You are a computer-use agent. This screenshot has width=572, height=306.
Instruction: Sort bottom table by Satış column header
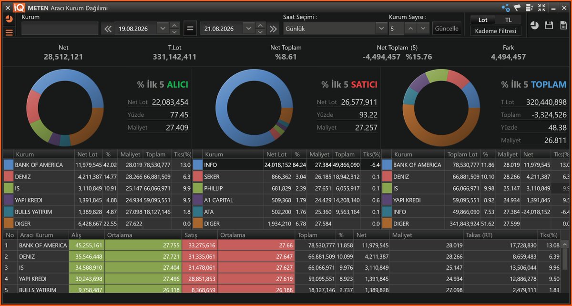pos(200,235)
